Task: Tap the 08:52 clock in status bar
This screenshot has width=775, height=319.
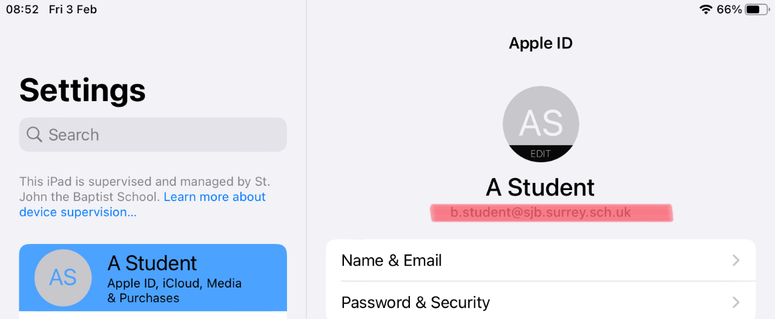Action: pyautogui.click(x=22, y=10)
